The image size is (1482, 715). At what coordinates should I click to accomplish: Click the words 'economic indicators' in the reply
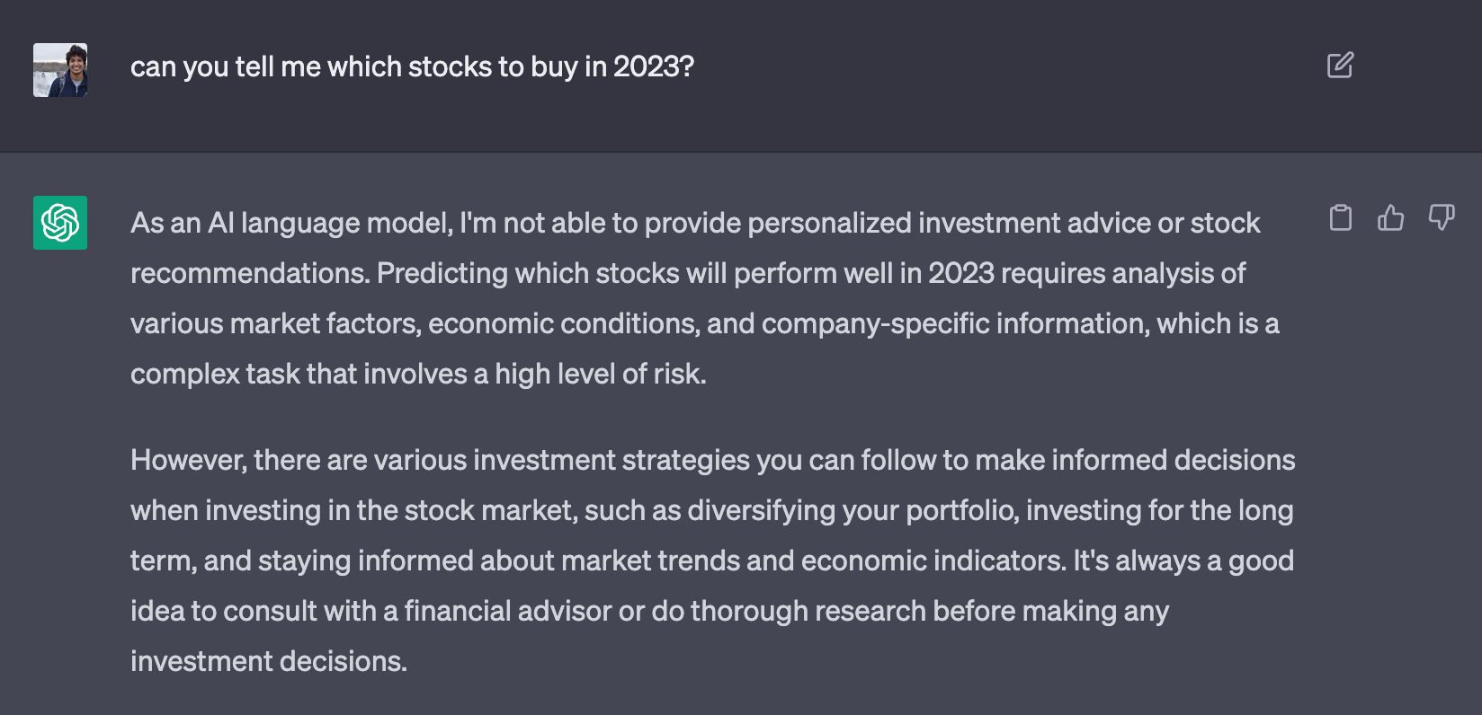pyautogui.click(x=933, y=561)
